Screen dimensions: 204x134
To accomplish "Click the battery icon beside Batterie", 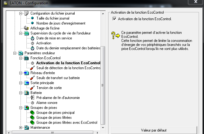I will pos(26,93).
